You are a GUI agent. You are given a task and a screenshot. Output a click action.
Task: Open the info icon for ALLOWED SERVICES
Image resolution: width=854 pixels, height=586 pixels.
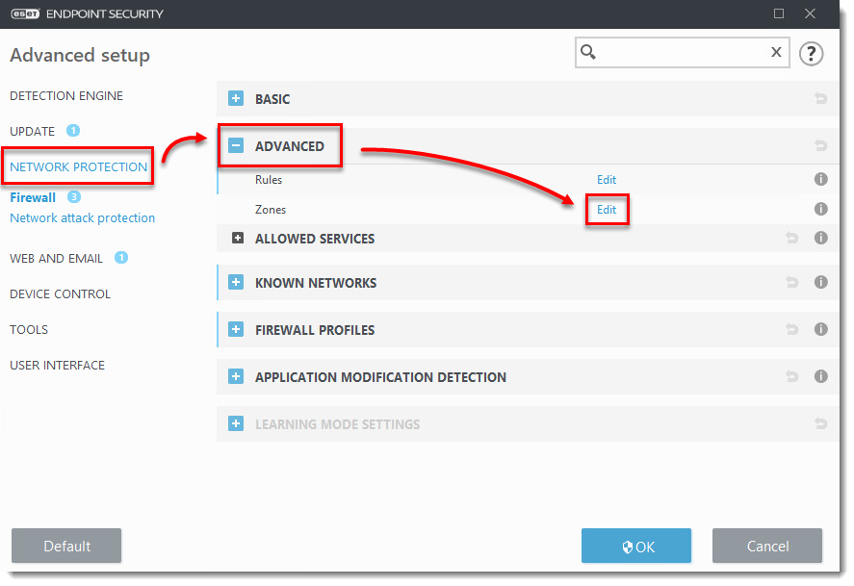[x=820, y=238]
